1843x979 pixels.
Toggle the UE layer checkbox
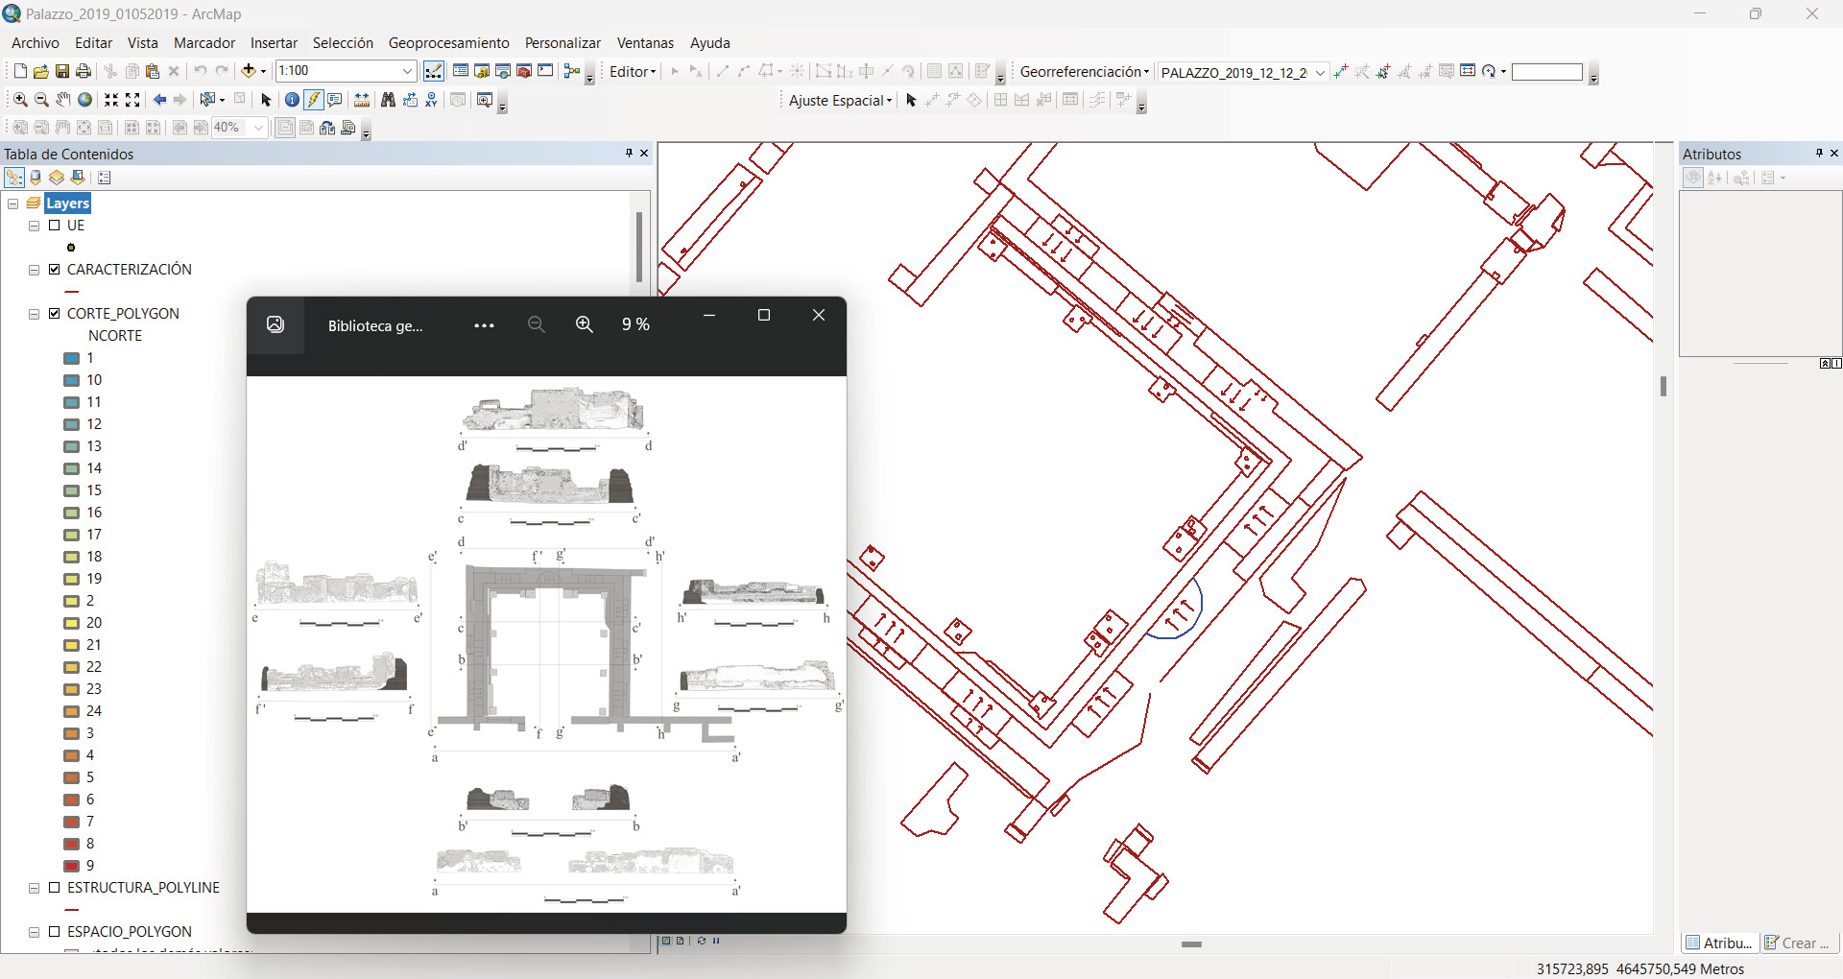[55, 226]
